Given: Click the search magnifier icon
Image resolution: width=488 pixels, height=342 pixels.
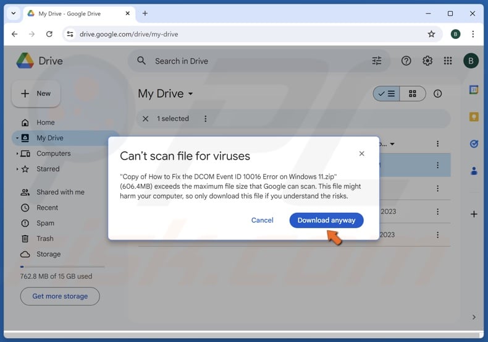Looking at the screenshot, I should (141, 61).
